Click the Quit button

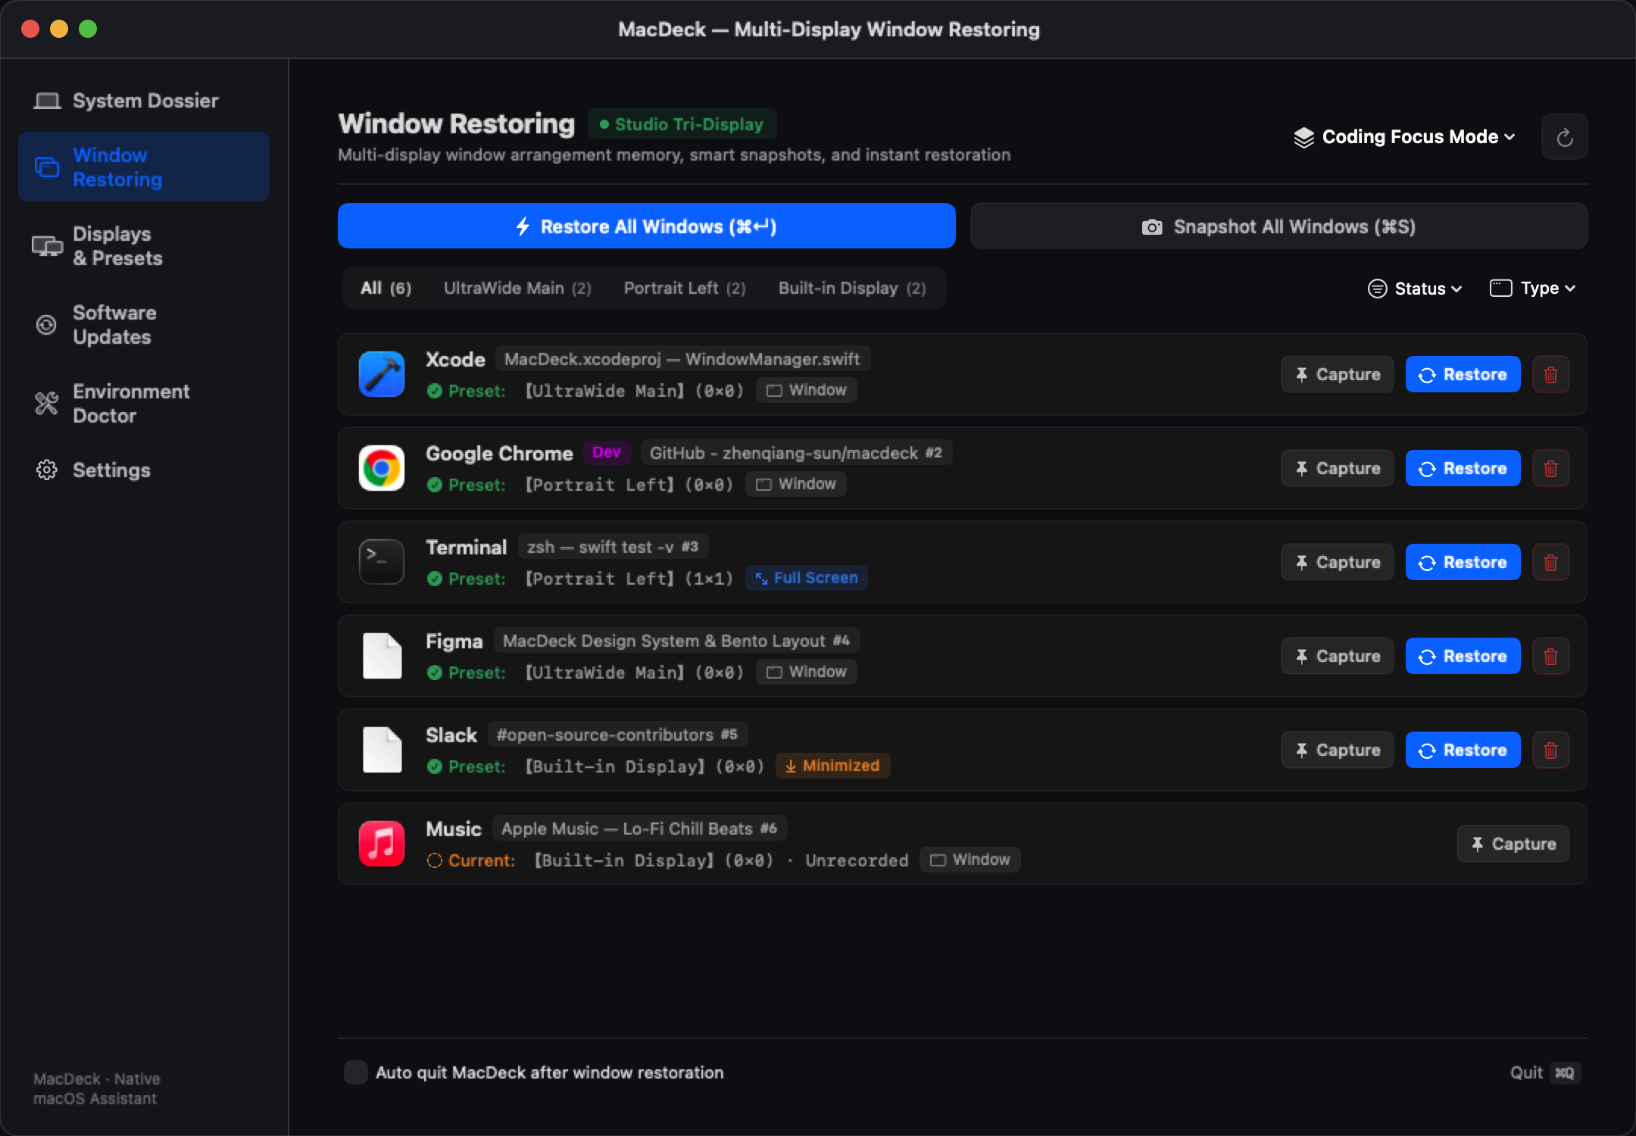(x=1544, y=1072)
